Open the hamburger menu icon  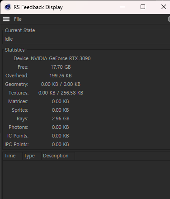pyautogui.click(x=6, y=19)
